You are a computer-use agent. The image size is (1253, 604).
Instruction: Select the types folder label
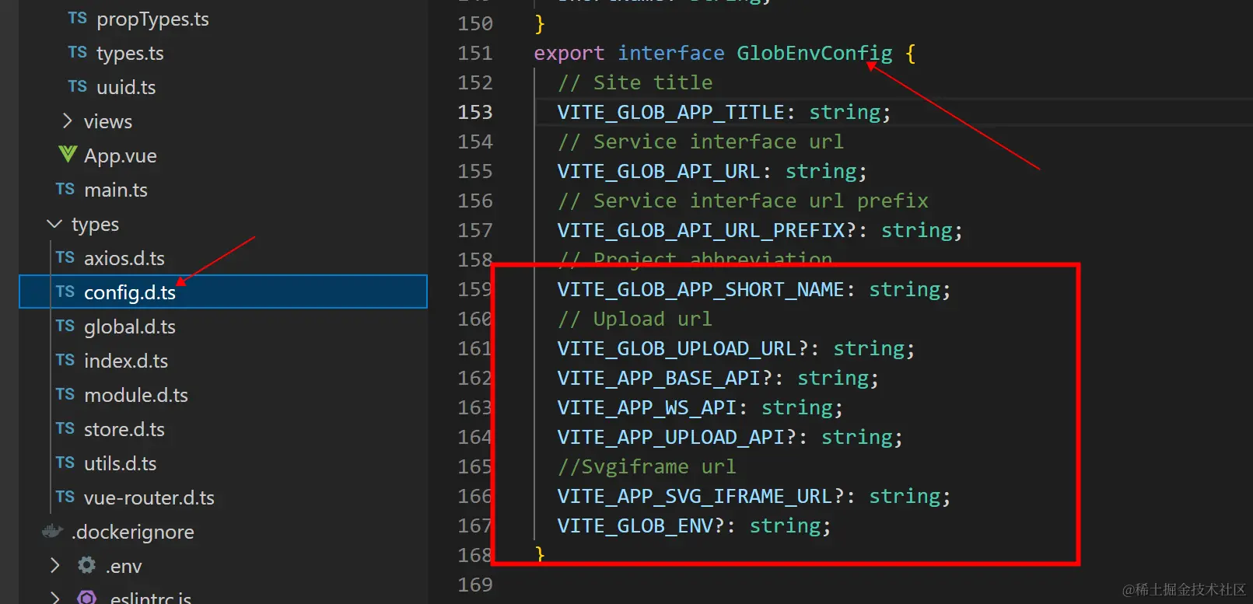point(96,225)
